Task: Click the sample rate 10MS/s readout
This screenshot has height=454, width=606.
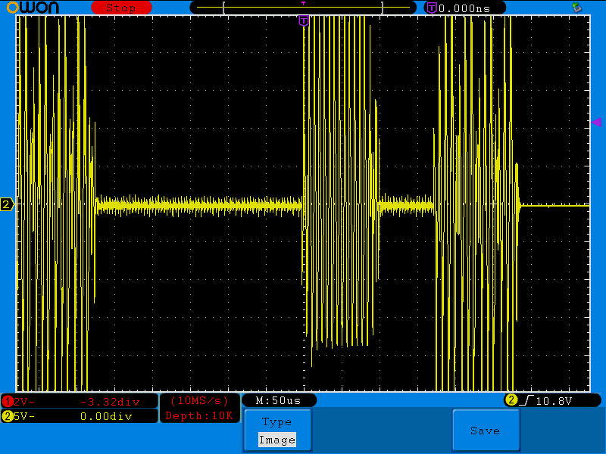Action: [199, 401]
